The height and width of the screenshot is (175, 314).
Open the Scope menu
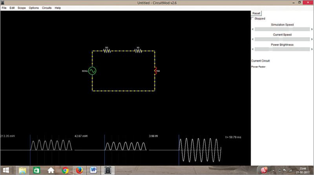click(22, 8)
